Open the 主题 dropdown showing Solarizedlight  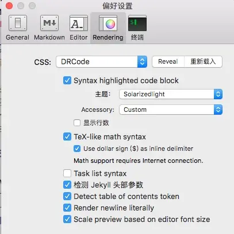[x=171, y=94]
